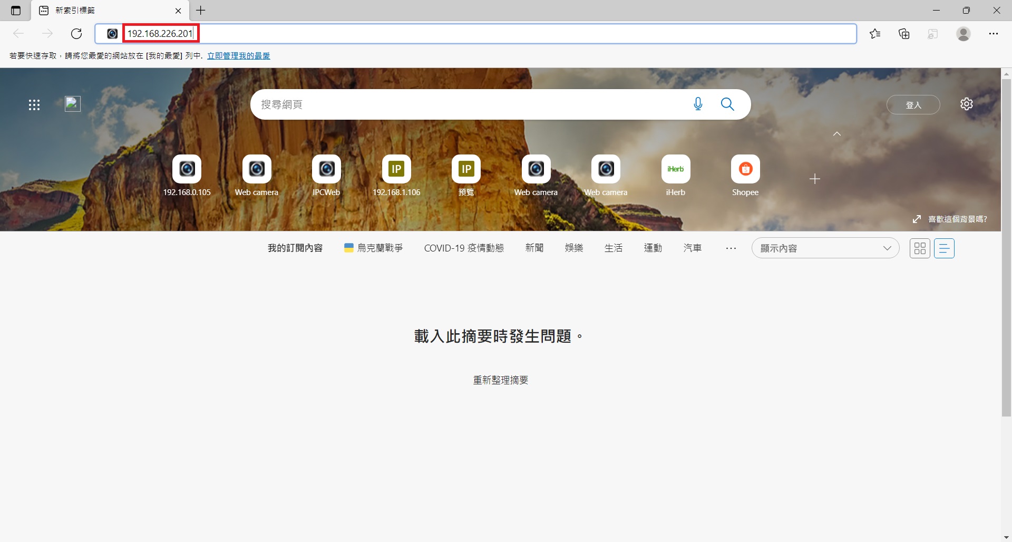Select the 烏克蘭戰爭 feed tab
Viewport: 1012px width, 542px height.
374,248
